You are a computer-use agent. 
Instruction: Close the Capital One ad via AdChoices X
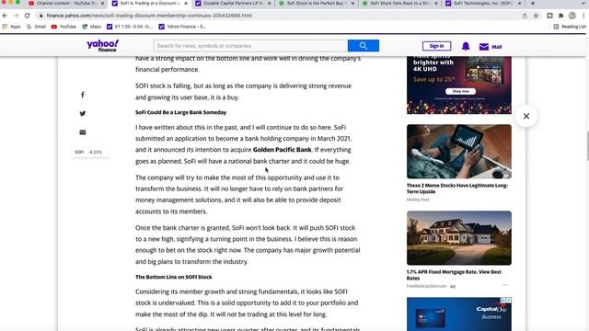point(508,301)
